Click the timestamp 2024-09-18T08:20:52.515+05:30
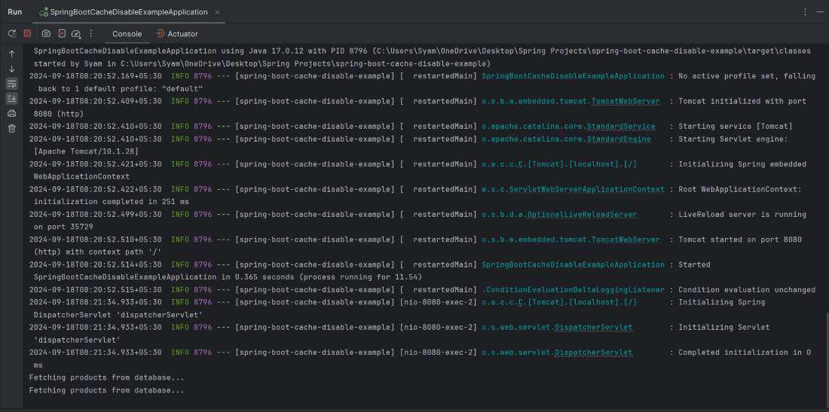 tap(96, 290)
